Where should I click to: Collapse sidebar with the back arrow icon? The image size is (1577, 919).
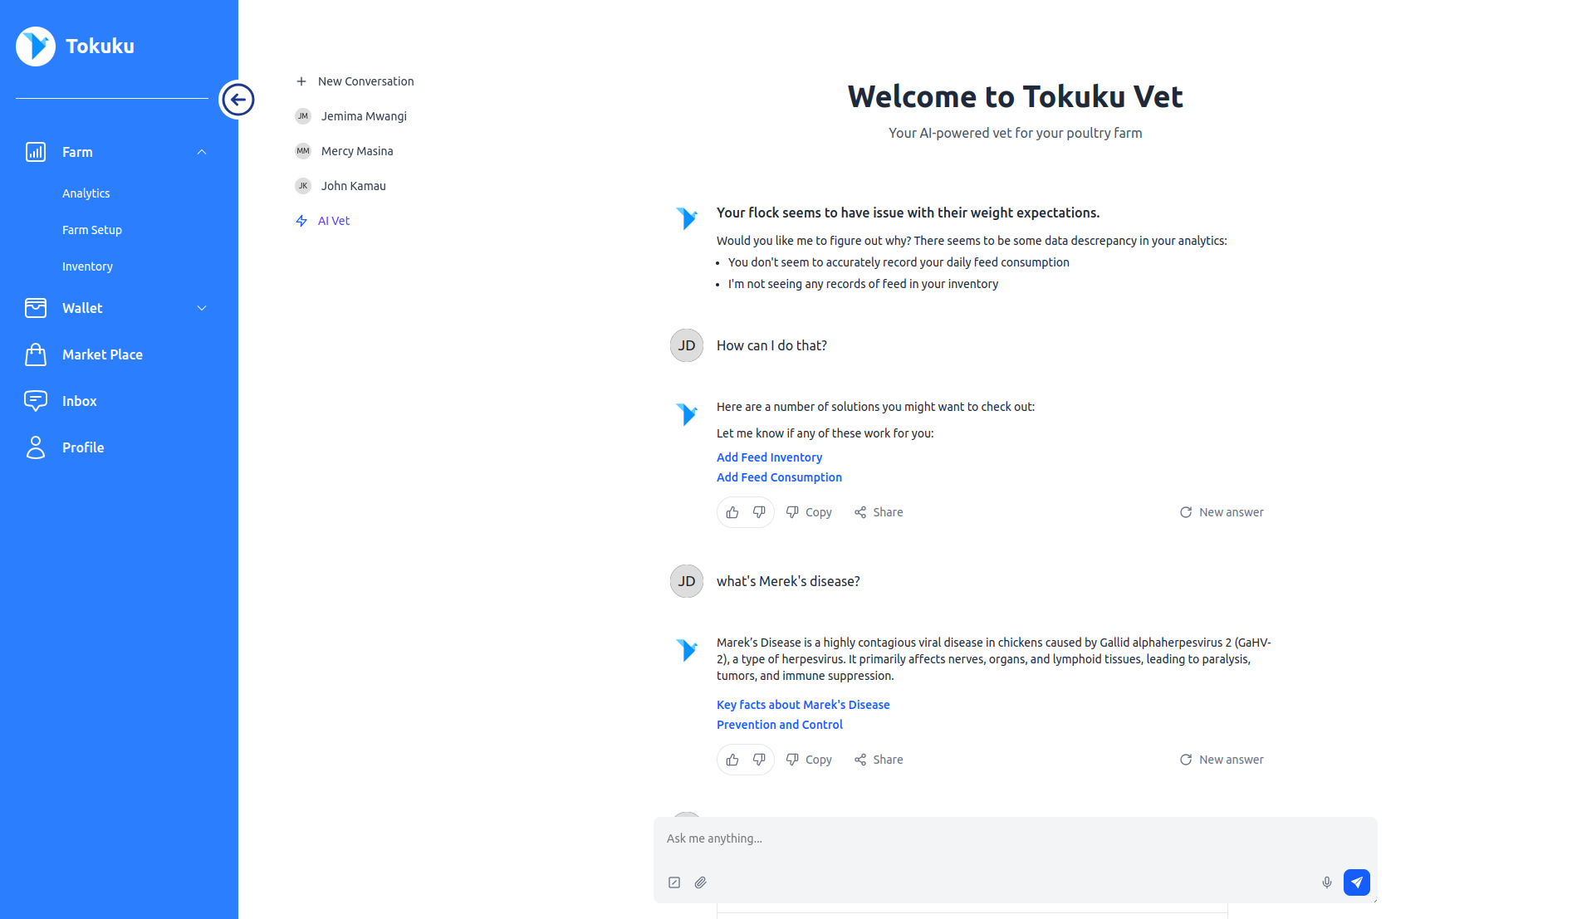[x=238, y=100]
